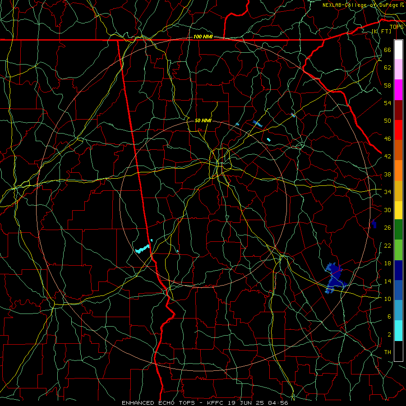The width and height of the screenshot is (406, 406).
Task: Click the 42 legend value
Action: click(x=388, y=157)
